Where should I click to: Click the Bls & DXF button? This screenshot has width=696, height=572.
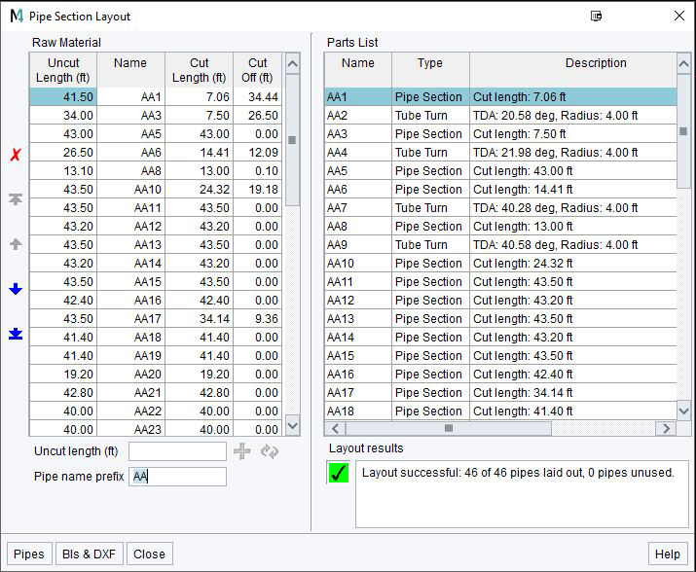pos(89,554)
